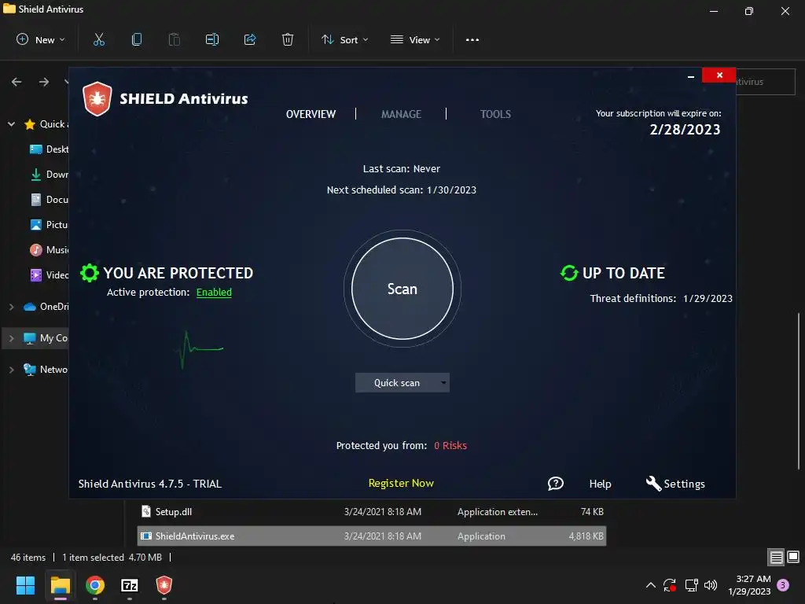Click the Share icon in File Explorer

(250, 39)
